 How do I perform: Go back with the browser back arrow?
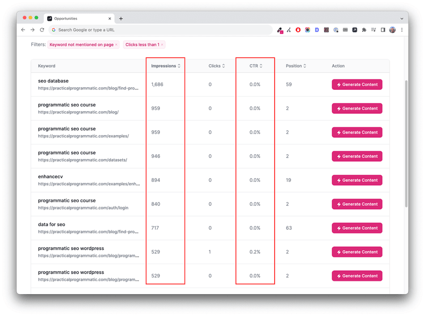(23, 30)
